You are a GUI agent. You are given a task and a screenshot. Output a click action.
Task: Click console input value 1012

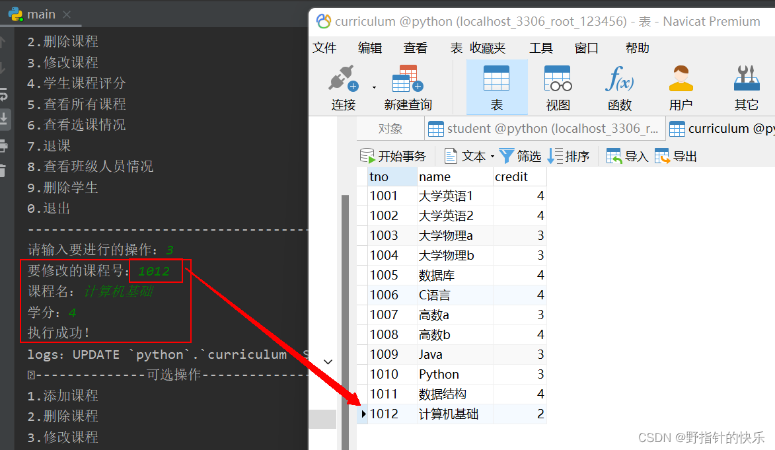tap(154, 271)
